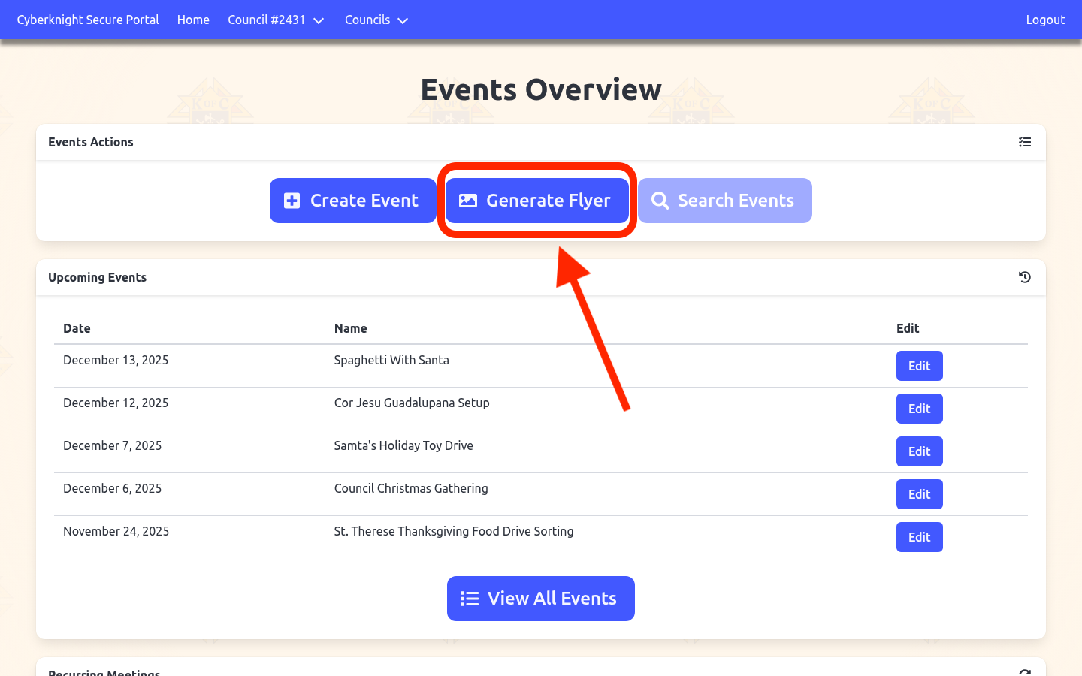Edit the Council Christmas Gathering event
Viewport: 1082px width, 676px height.
click(919, 494)
